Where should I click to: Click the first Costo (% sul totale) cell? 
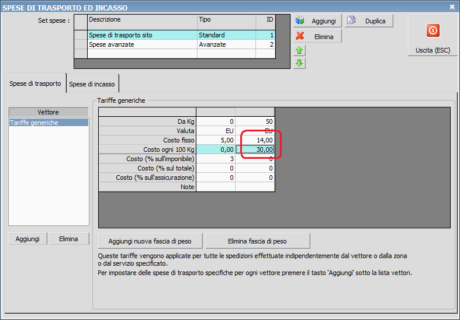tap(216, 168)
